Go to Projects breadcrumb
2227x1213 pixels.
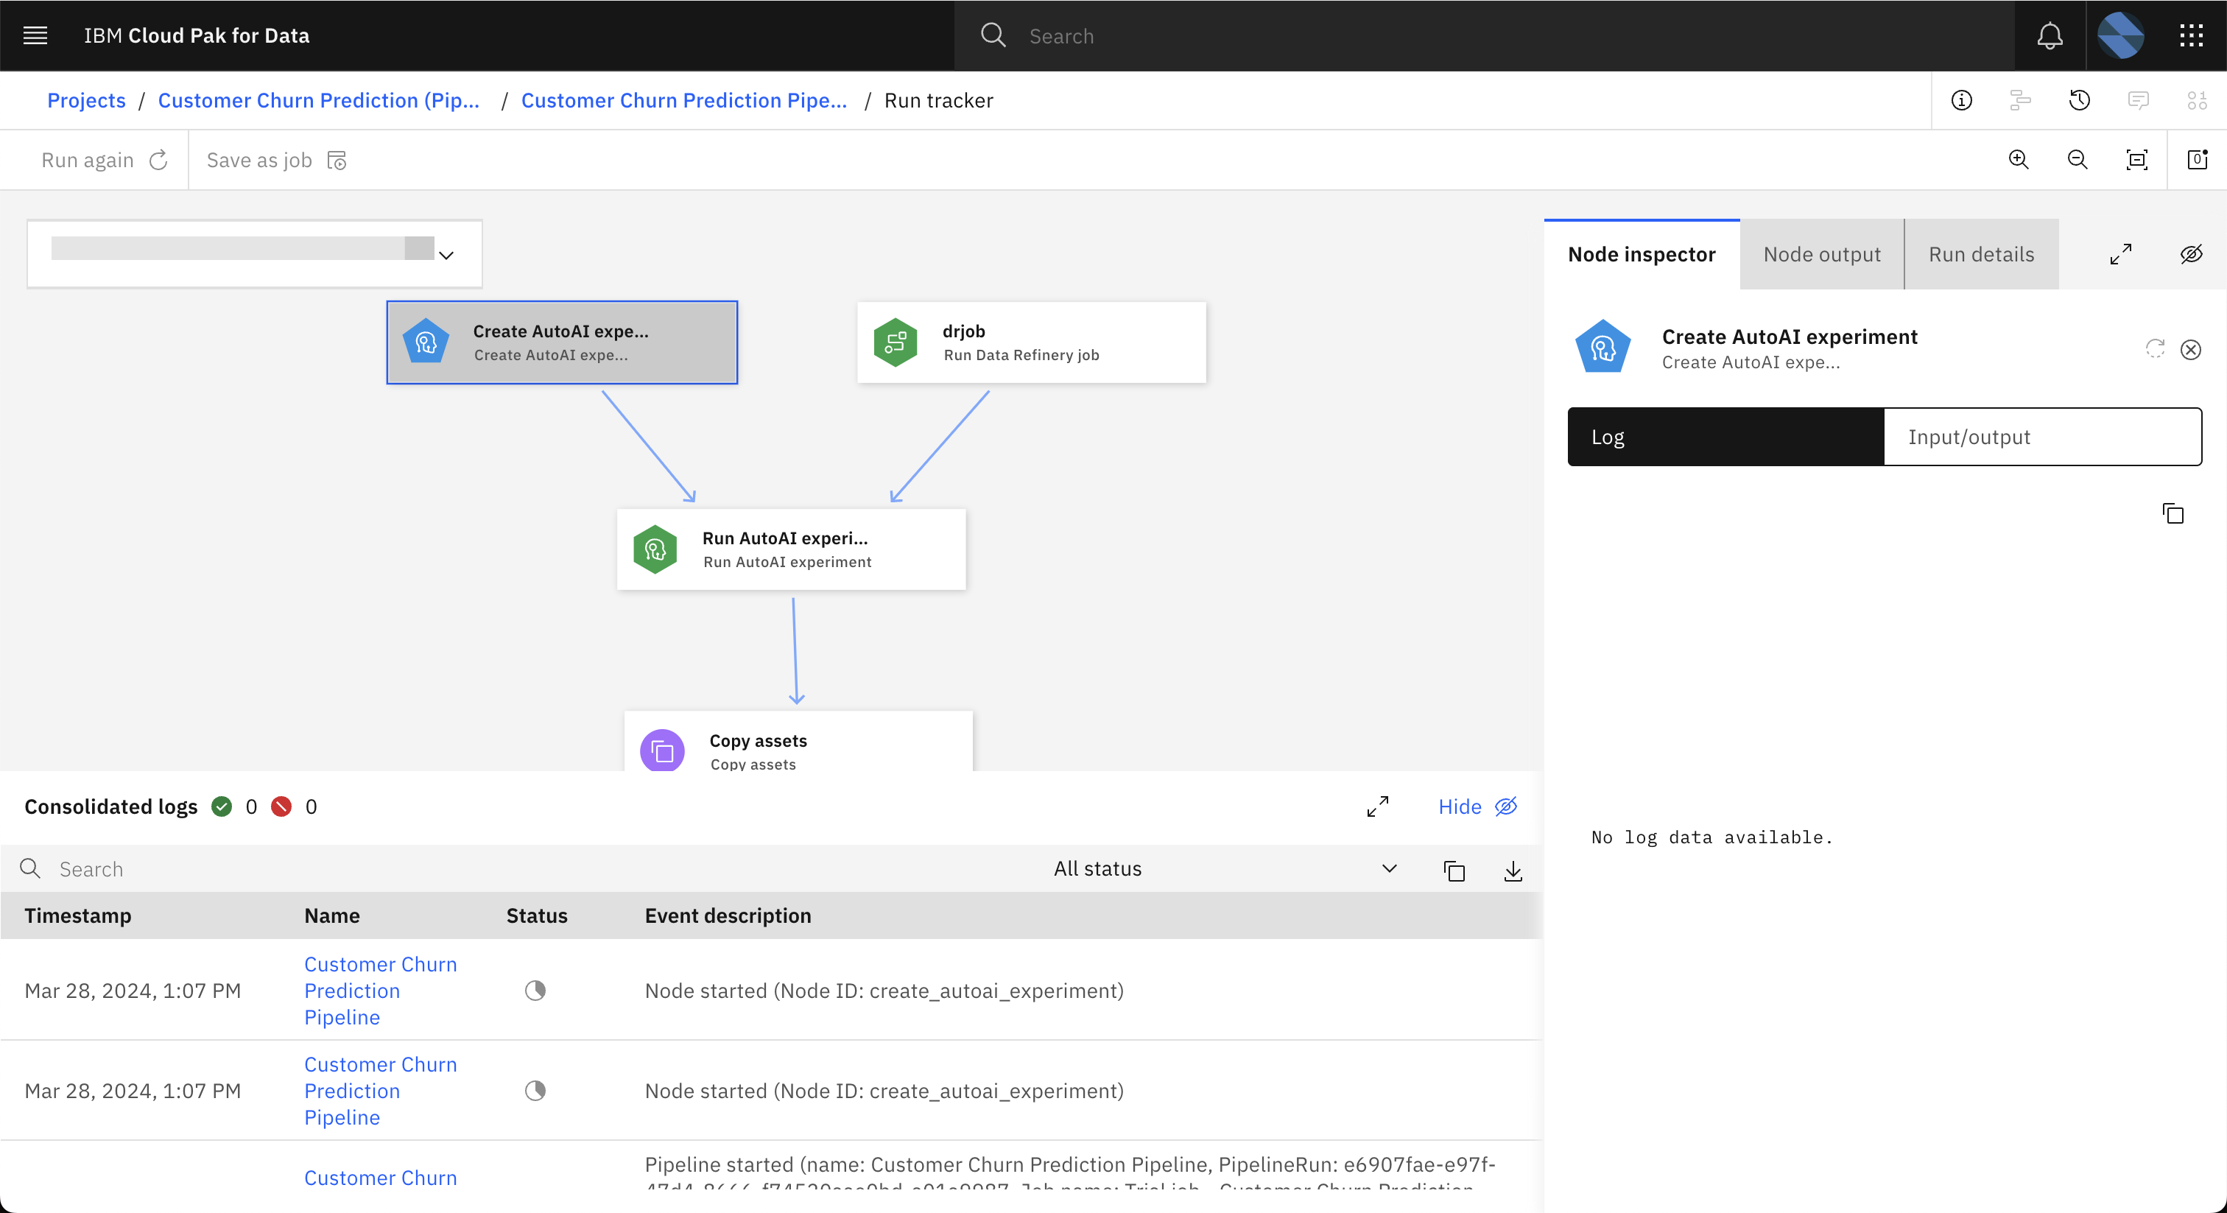(86, 100)
